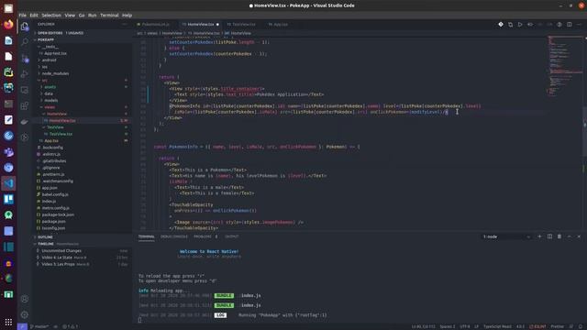Open the Selection menu
The image size is (587, 330).
51,16
